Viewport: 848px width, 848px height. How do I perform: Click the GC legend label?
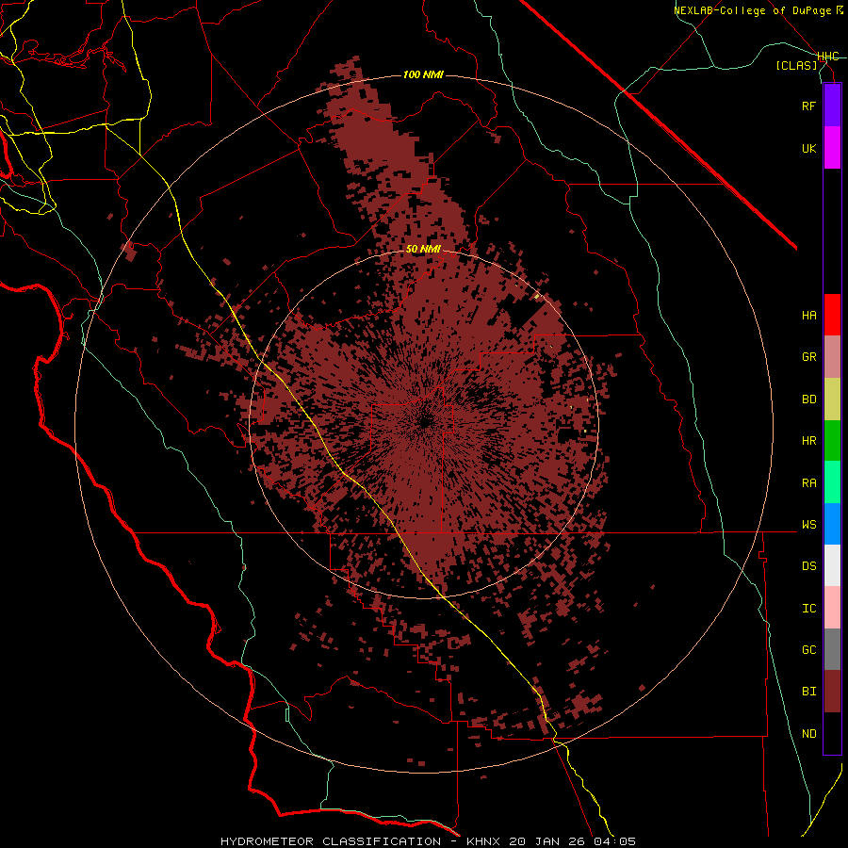coord(808,650)
